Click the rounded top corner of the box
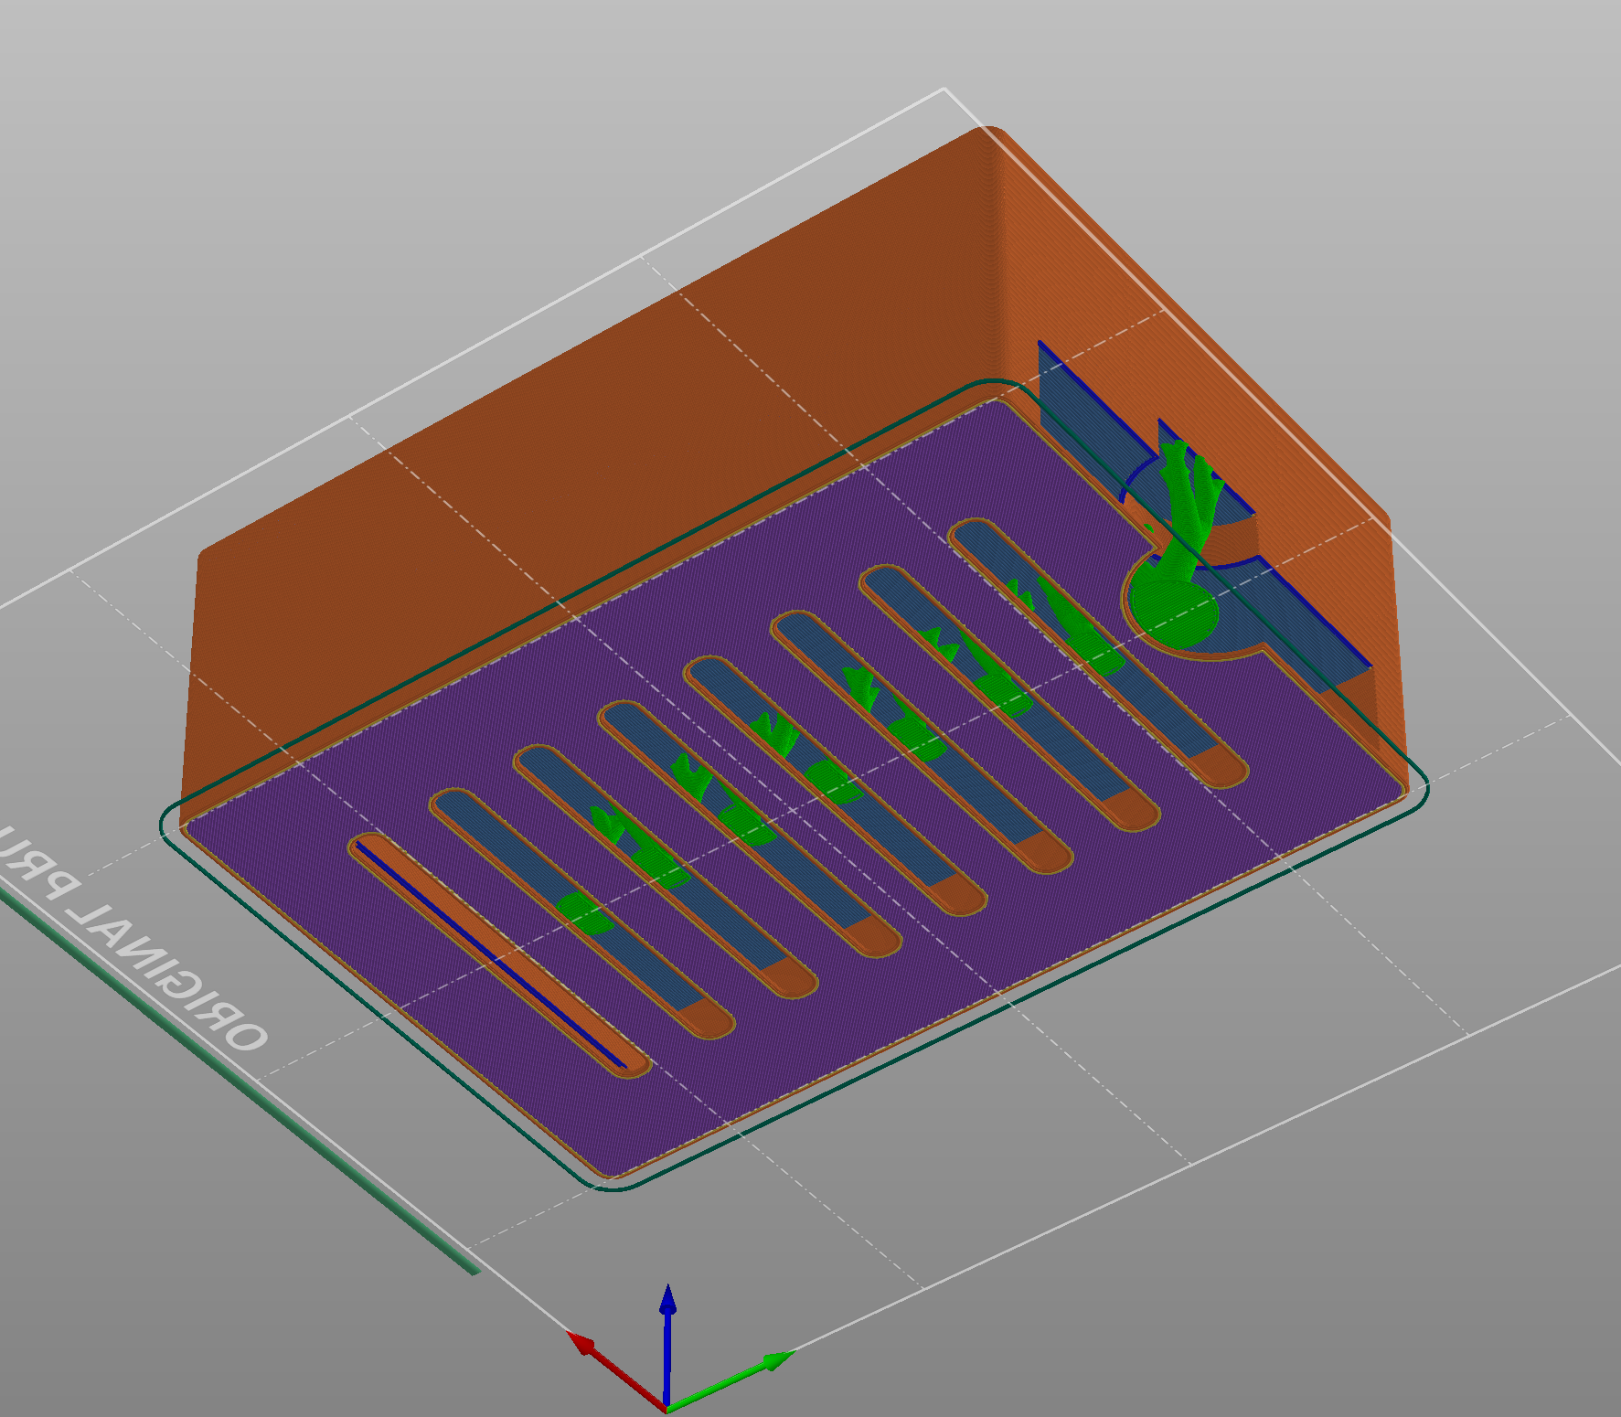The width and height of the screenshot is (1621, 1417). 990,135
